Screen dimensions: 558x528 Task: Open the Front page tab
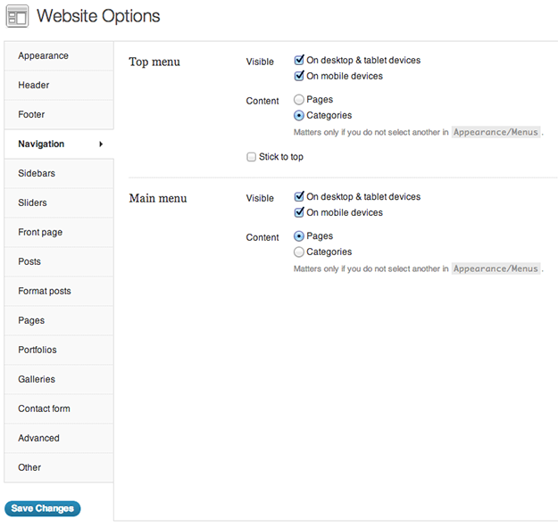tap(40, 233)
